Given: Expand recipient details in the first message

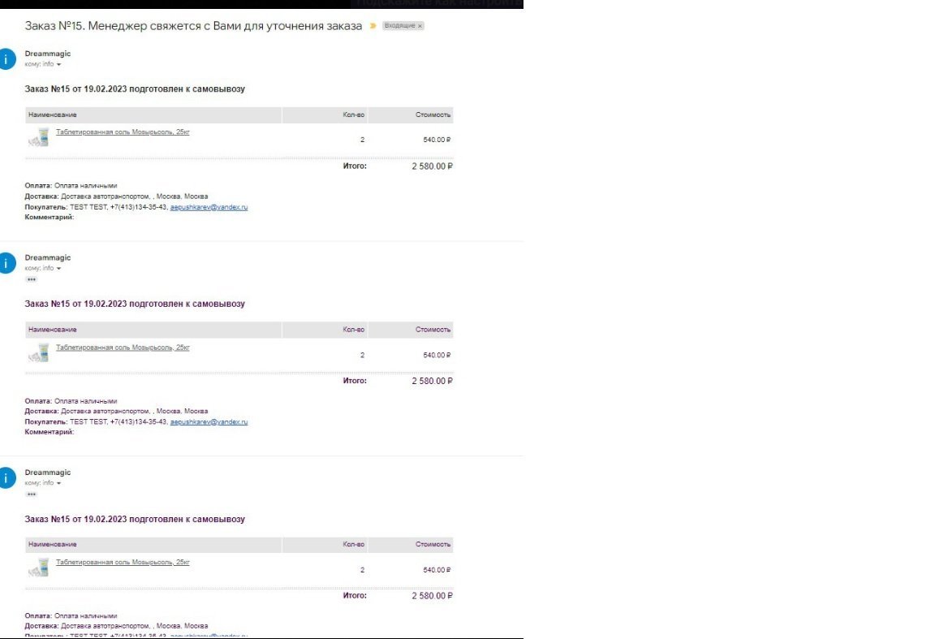Looking at the screenshot, I should (58, 64).
